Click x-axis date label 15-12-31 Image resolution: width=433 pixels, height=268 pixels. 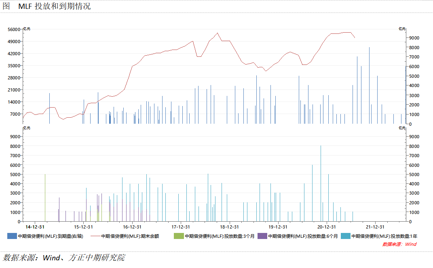click(83, 227)
